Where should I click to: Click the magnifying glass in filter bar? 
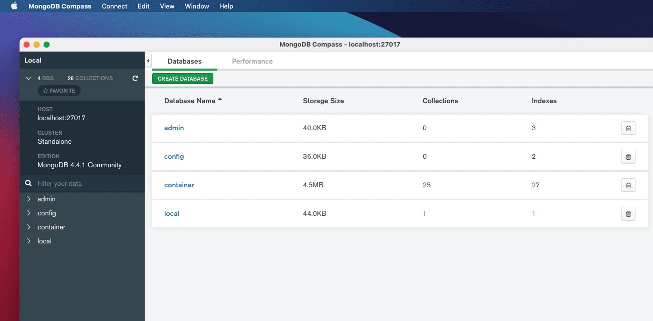tap(29, 183)
